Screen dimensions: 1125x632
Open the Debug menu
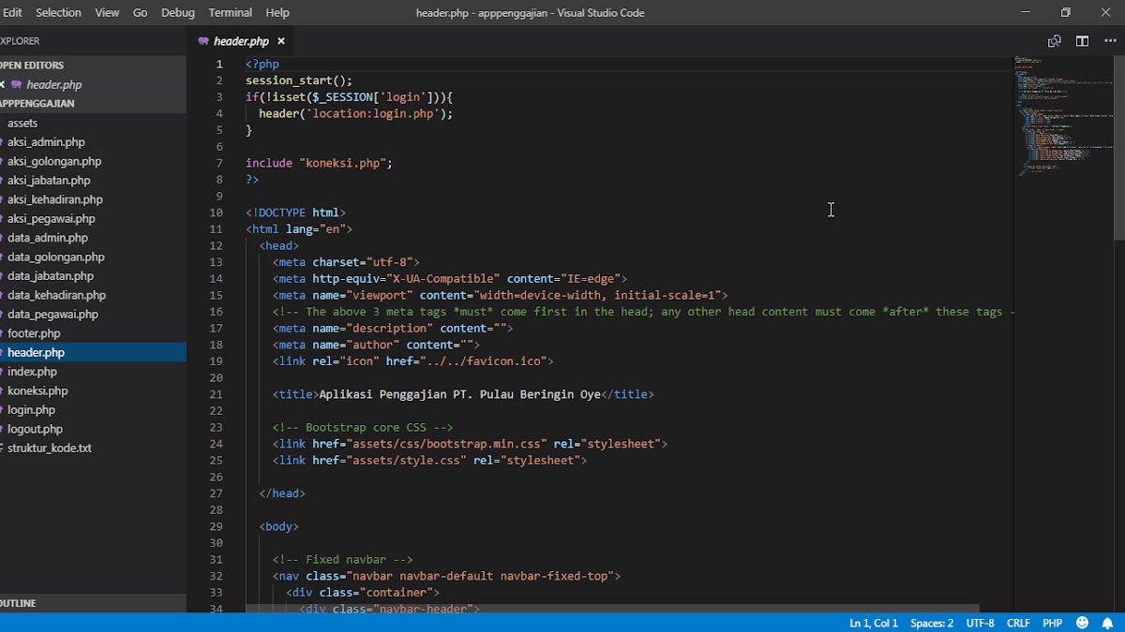click(177, 12)
